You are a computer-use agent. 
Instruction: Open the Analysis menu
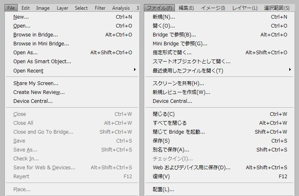[x=121, y=8]
